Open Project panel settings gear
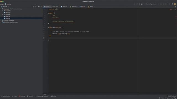Viewport: 177px width, 99px height. tap(39, 7)
